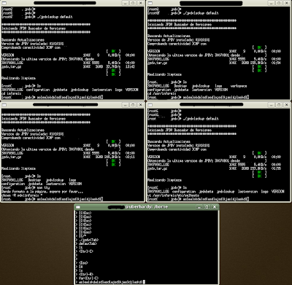Click './jpdv<Tab>' line in uberhardy terminal
292x285 pixels.
(x=89, y=240)
